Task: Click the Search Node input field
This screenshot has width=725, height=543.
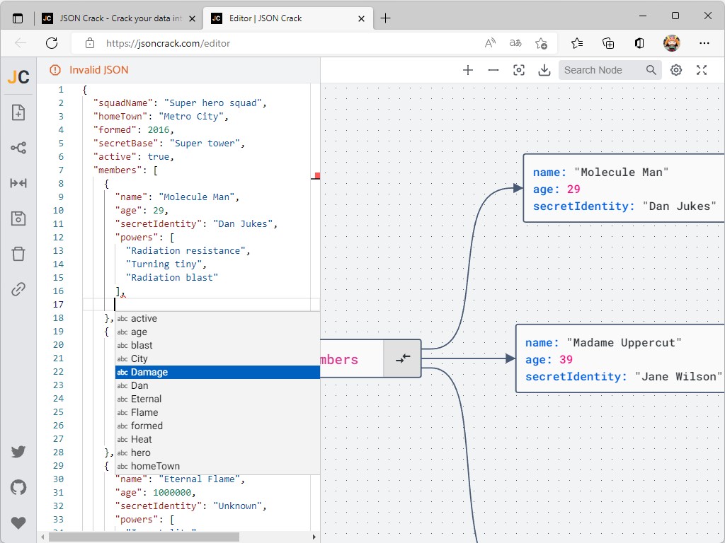Action: tap(602, 70)
